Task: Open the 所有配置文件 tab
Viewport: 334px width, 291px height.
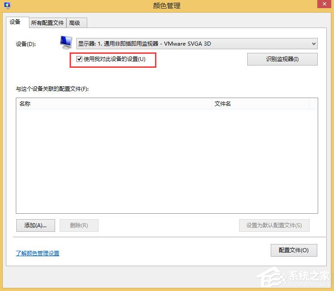Action: [x=47, y=23]
